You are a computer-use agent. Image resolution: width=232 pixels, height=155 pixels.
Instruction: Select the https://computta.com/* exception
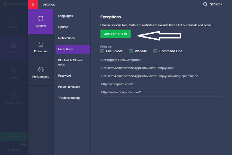(x=162, y=84)
